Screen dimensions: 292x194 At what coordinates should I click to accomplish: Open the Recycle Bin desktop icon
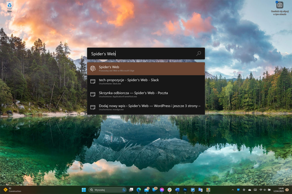[10, 7]
